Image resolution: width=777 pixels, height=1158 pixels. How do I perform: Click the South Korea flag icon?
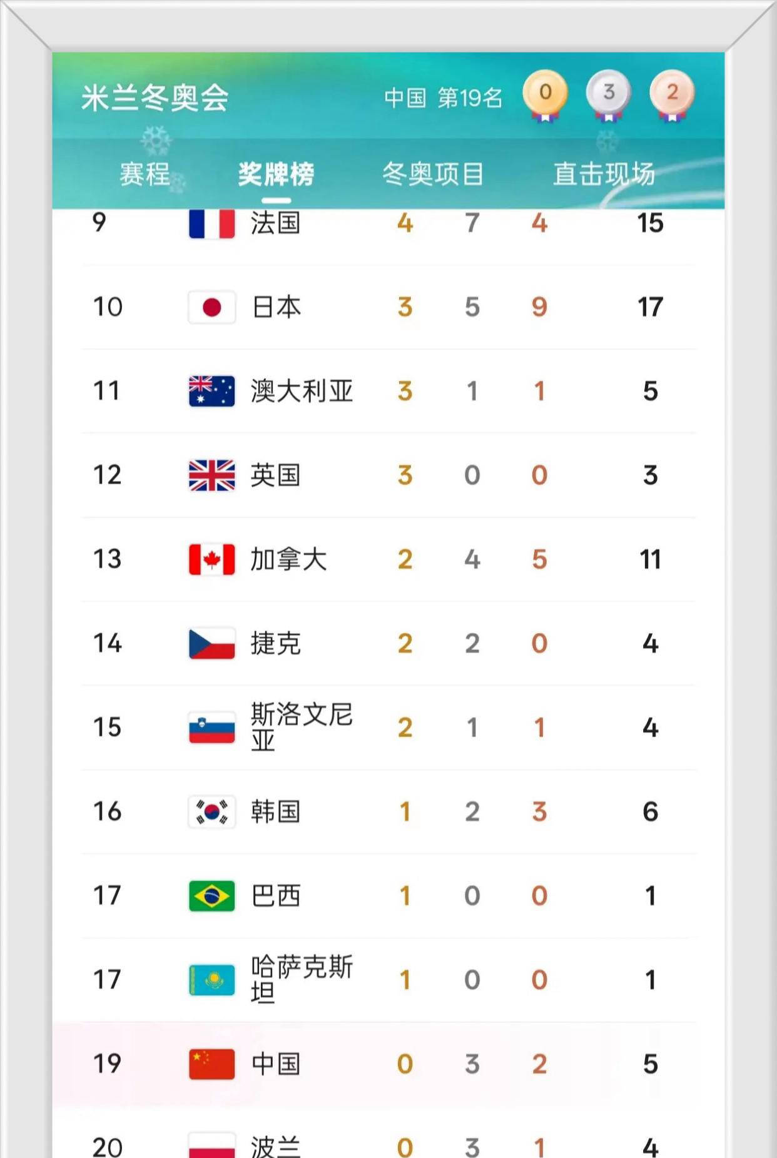[x=212, y=812]
